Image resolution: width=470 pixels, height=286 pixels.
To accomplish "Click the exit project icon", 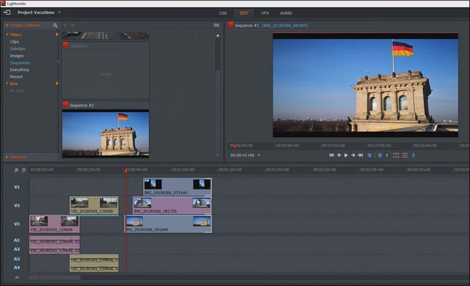I will (7, 12).
